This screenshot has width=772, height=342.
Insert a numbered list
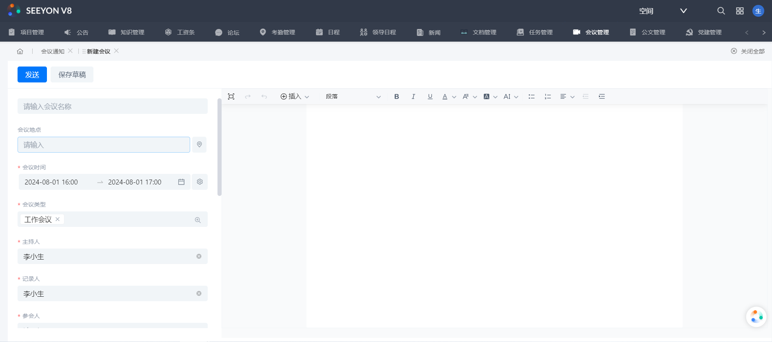tap(548, 96)
